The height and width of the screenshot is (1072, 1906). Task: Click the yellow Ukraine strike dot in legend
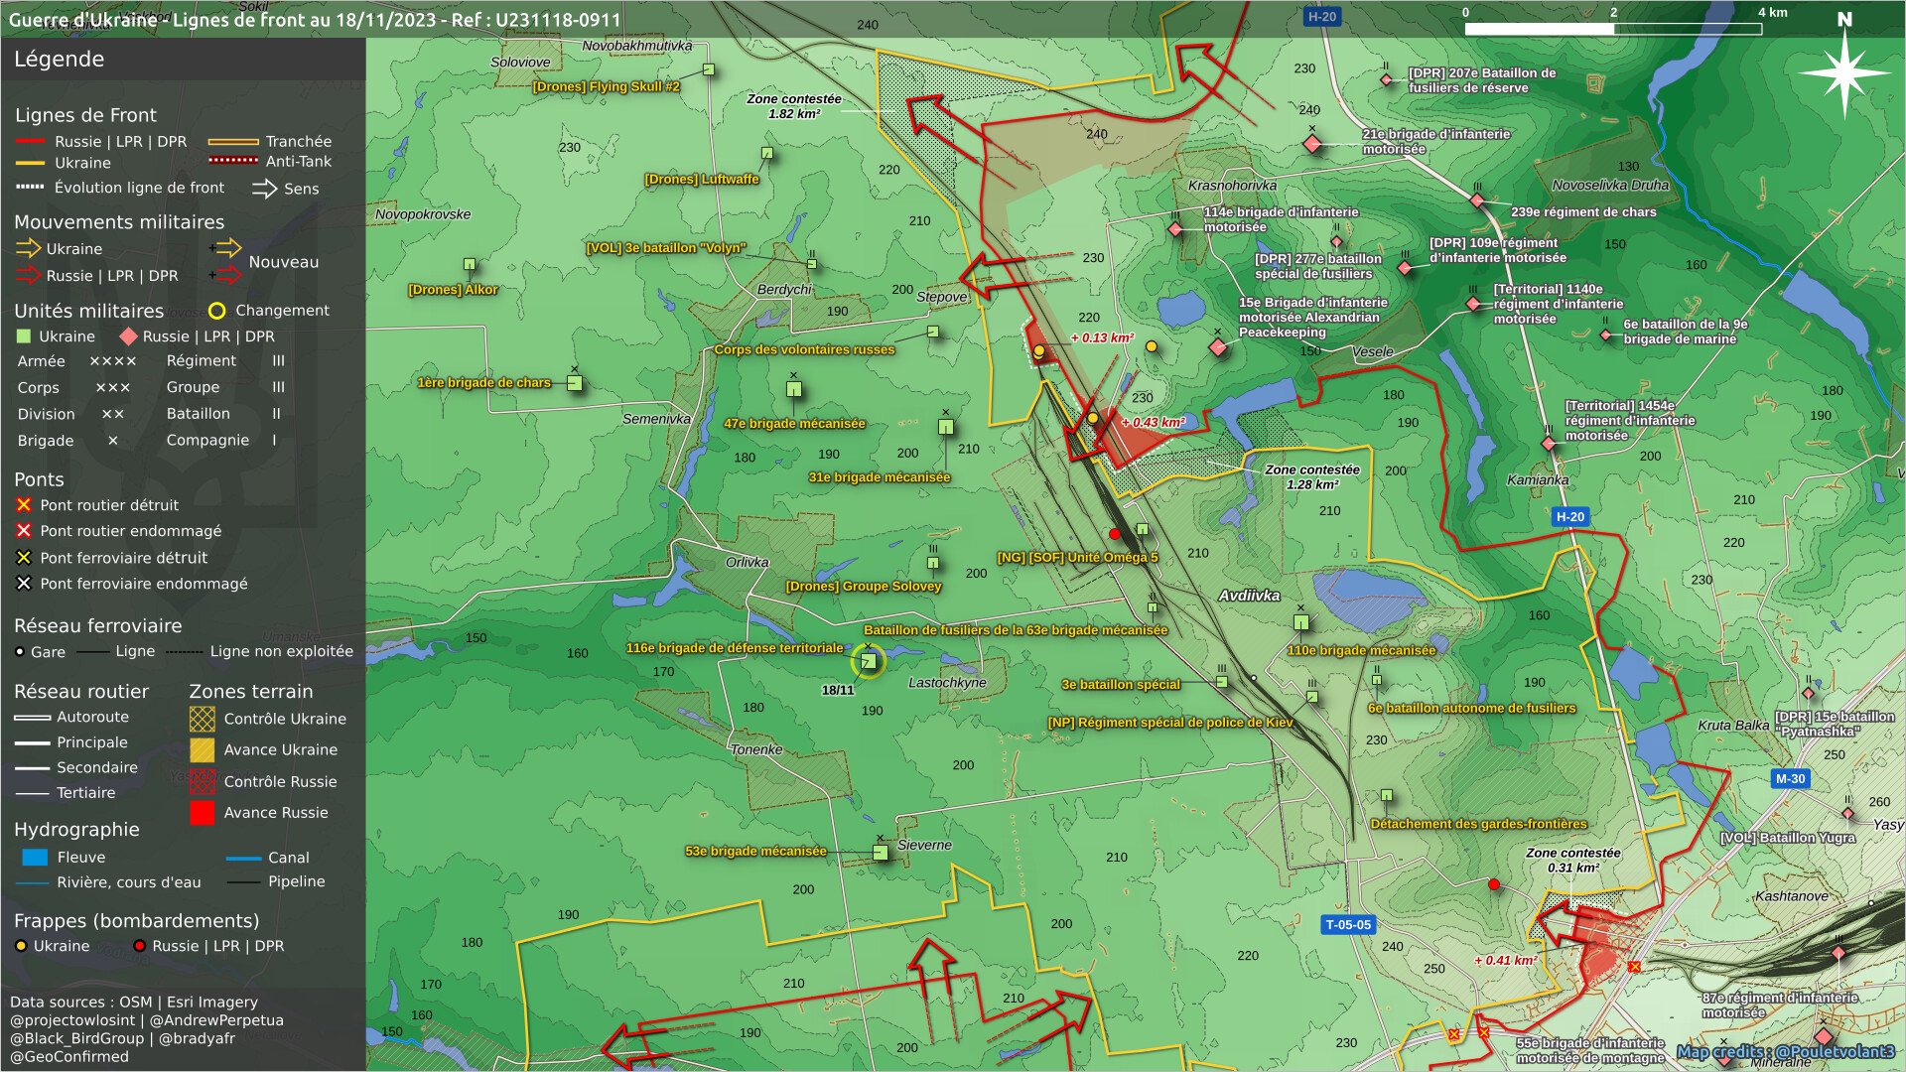pyautogui.click(x=21, y=946)
